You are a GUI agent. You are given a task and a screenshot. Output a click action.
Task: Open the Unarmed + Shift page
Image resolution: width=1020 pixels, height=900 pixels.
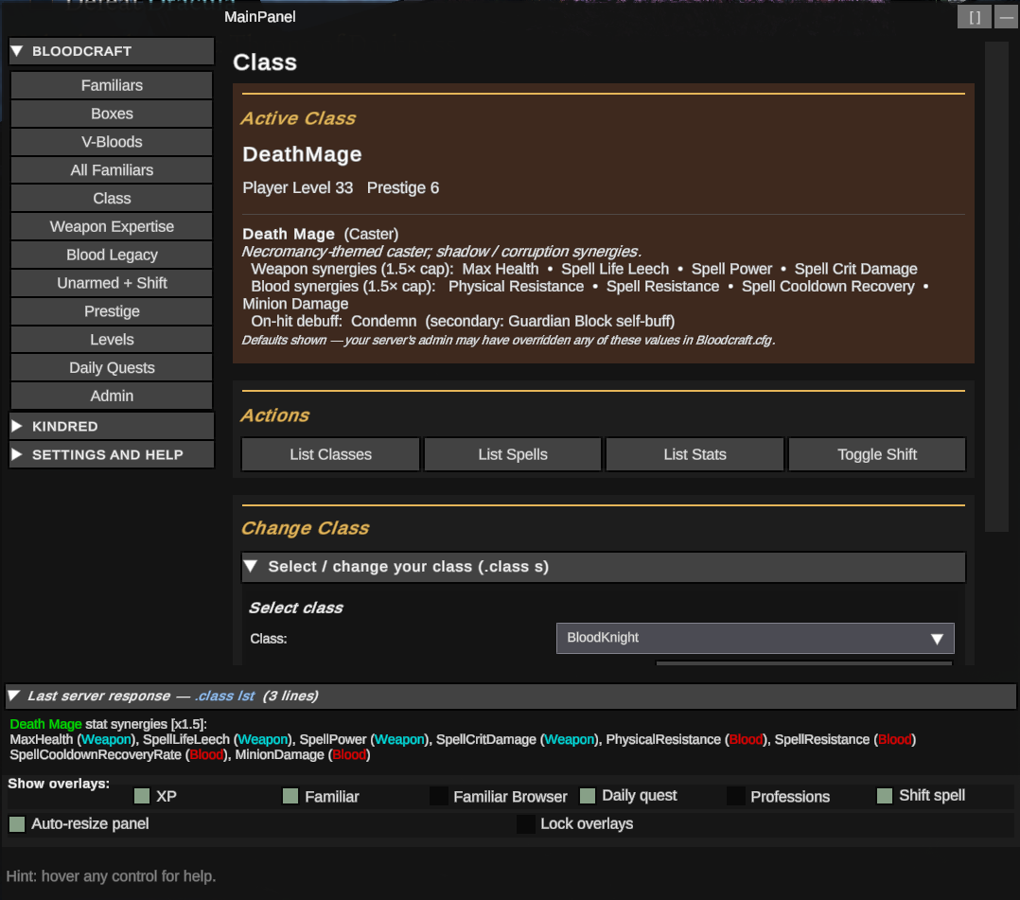[112, 283]
